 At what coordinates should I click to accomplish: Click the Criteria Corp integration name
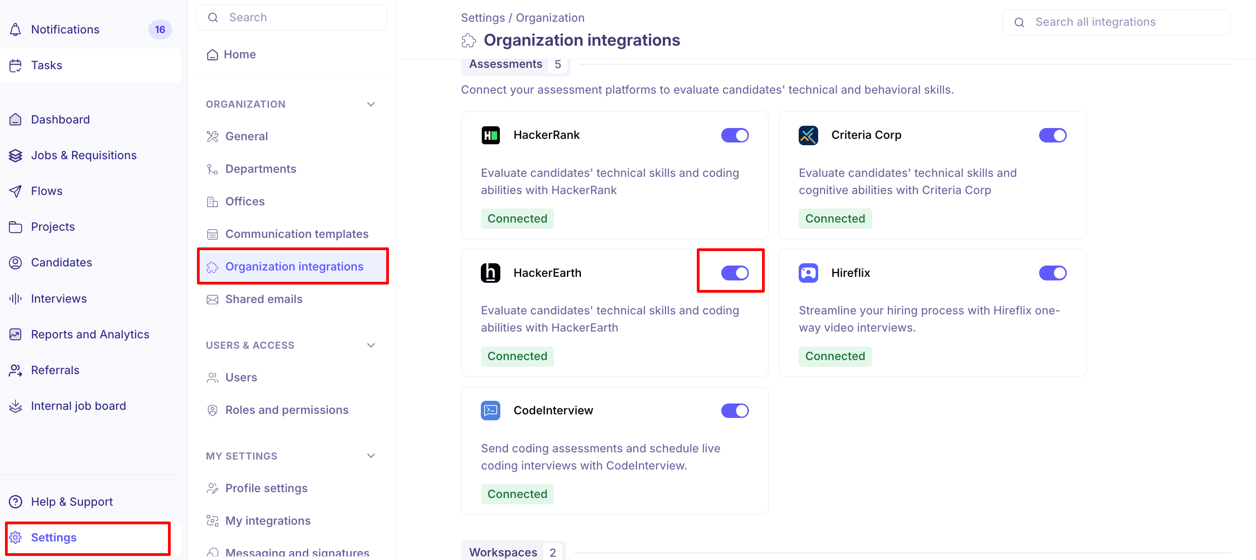pos(866,135)
